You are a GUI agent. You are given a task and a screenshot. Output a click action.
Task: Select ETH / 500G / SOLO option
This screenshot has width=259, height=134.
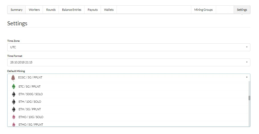pos(128,94)
